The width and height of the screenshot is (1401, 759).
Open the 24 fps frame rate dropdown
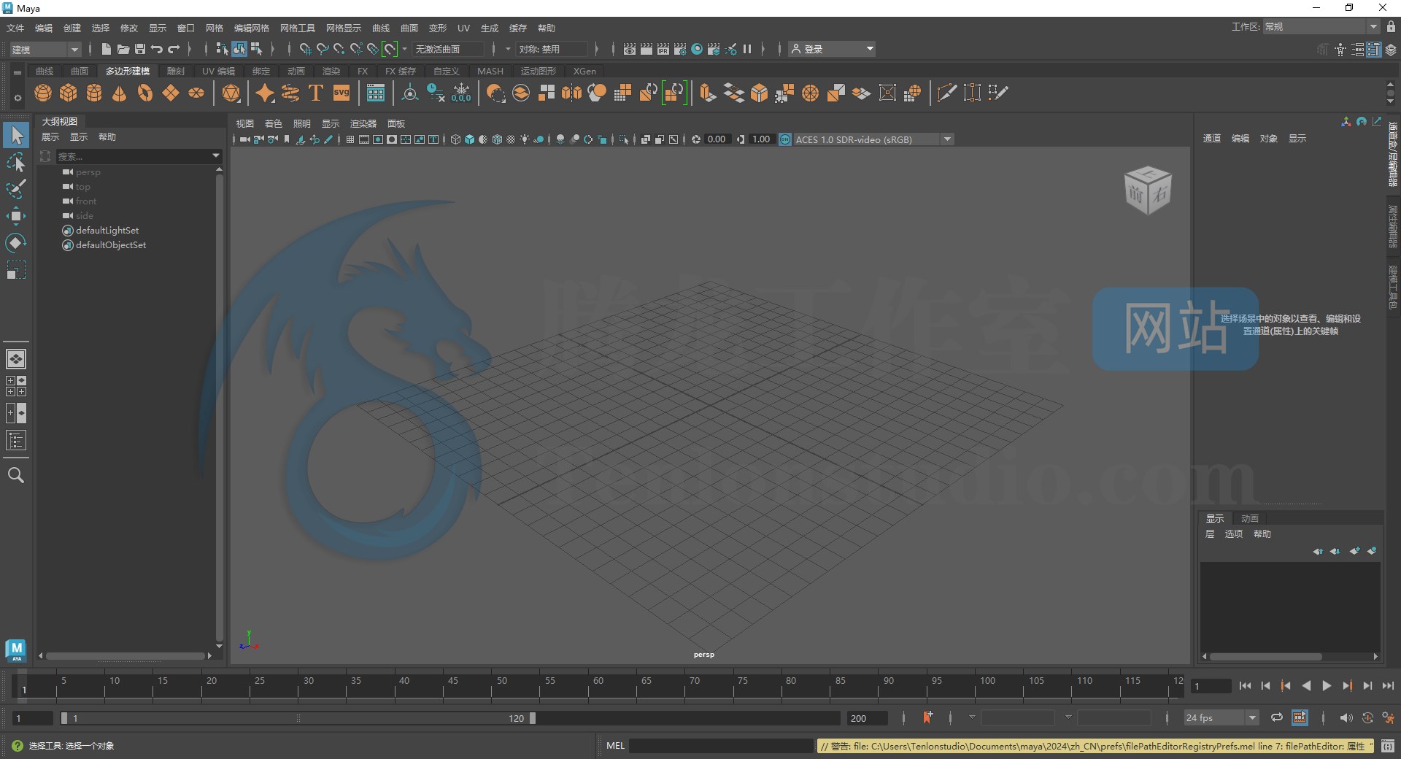[1221, 717]
